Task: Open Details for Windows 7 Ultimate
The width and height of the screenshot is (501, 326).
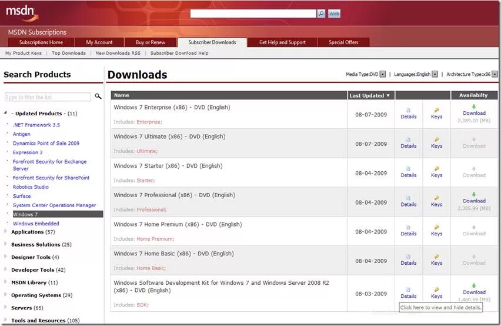Action: 408,143
